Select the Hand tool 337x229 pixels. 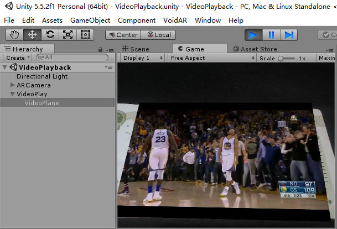(x=14, y=35)
